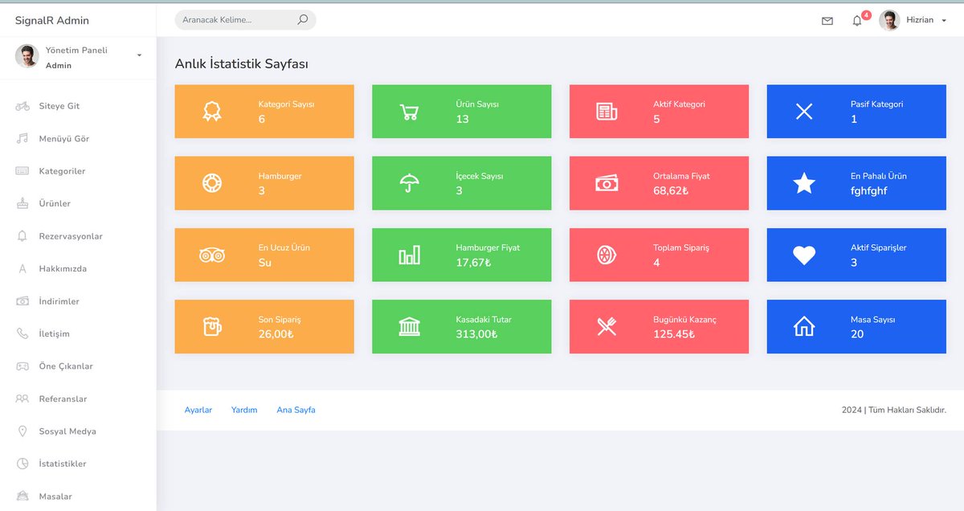Click the owl-eyes icon on En Ucuz Ürün card
Screen dimensions: 964x511
tap(212, 255)
